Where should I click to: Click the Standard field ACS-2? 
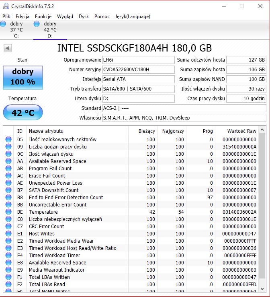tap(184, 108)
